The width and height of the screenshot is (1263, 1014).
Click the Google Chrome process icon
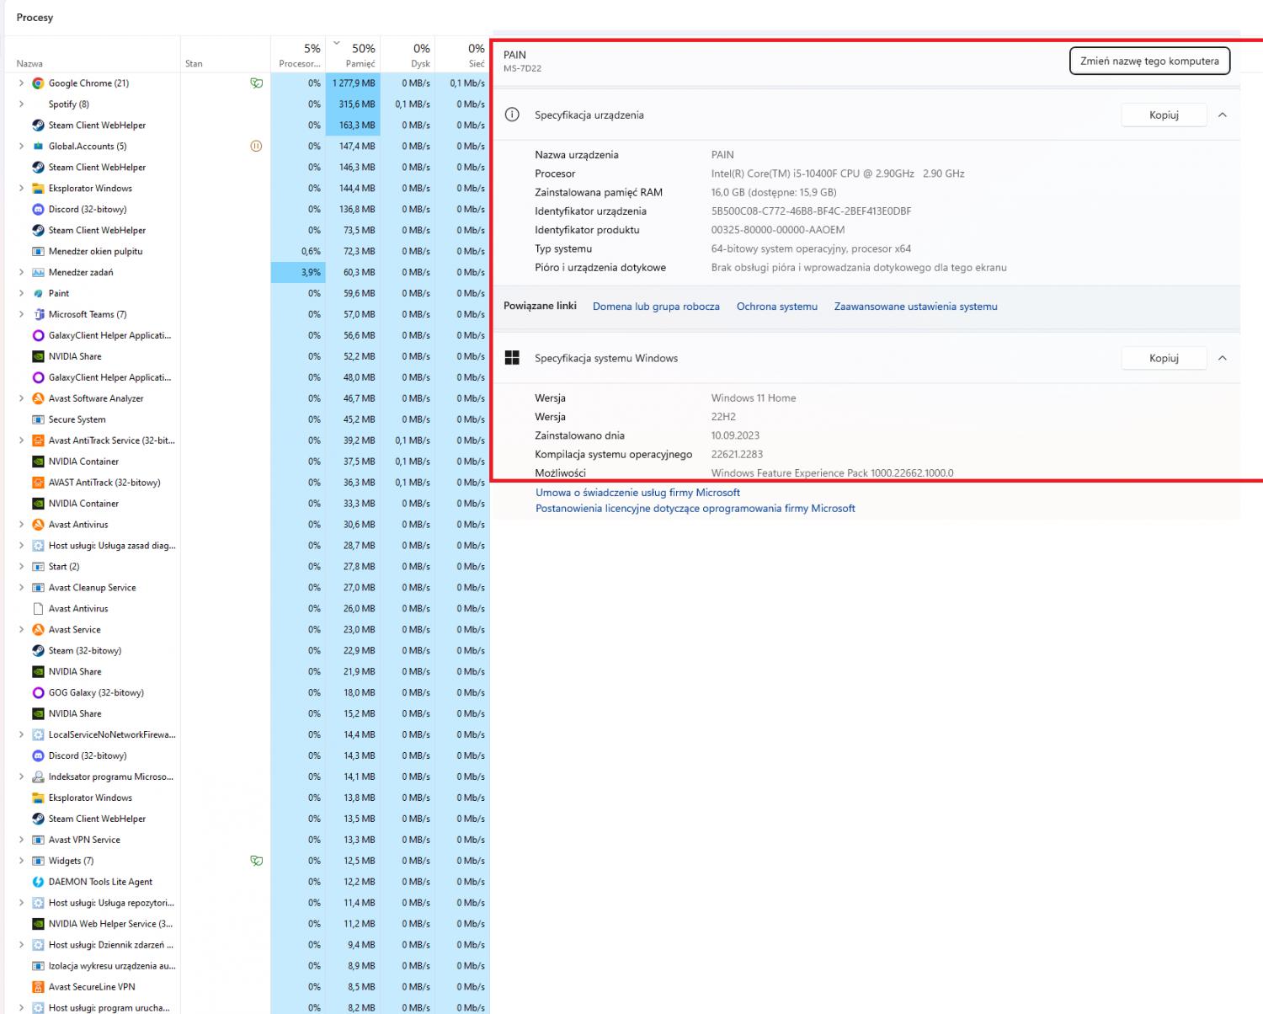coord(38,83)
